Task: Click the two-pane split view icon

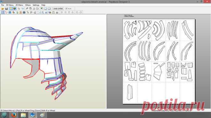Action: pyautogui.click(x=45, y=9)
